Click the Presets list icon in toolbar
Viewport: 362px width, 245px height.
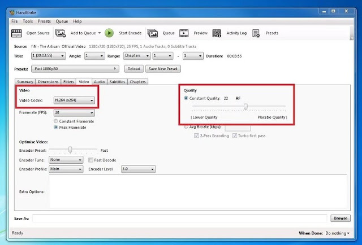[256, 33]
